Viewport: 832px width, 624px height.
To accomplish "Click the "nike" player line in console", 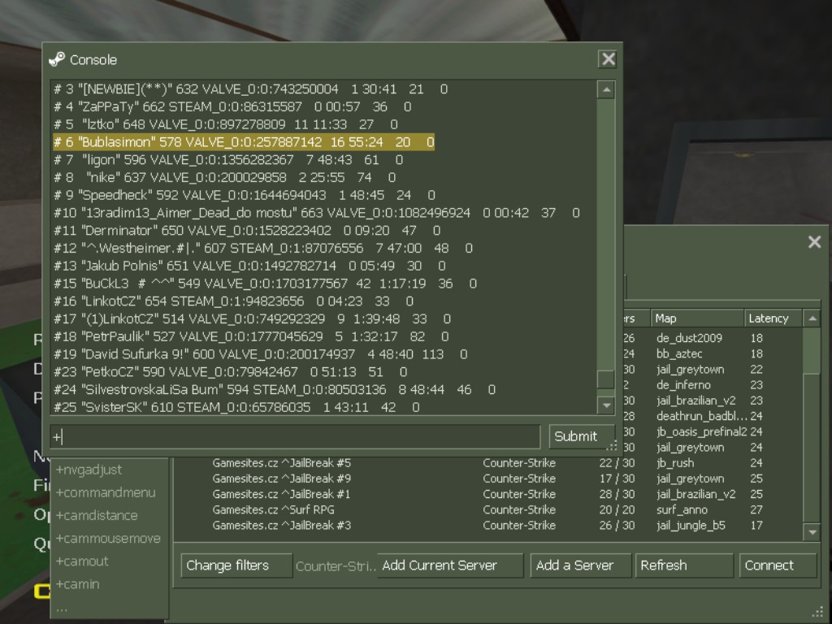I will (x=224, y=177).
